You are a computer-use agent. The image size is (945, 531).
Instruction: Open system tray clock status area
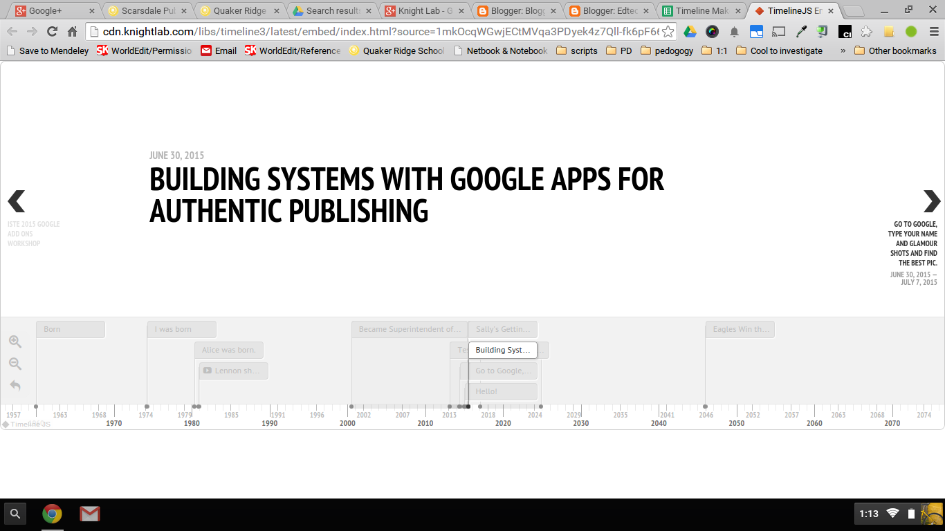tap(899, 514)
